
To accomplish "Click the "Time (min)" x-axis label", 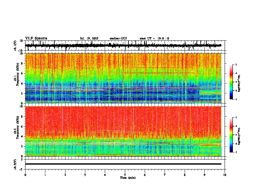I will [128, 178].
